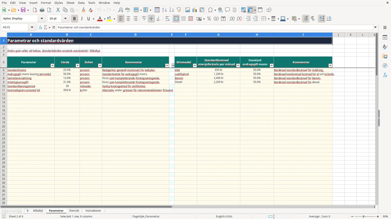Open the Format menu
Image resolution: width=391 pixels, height=219 pixels.
point(46,3)
